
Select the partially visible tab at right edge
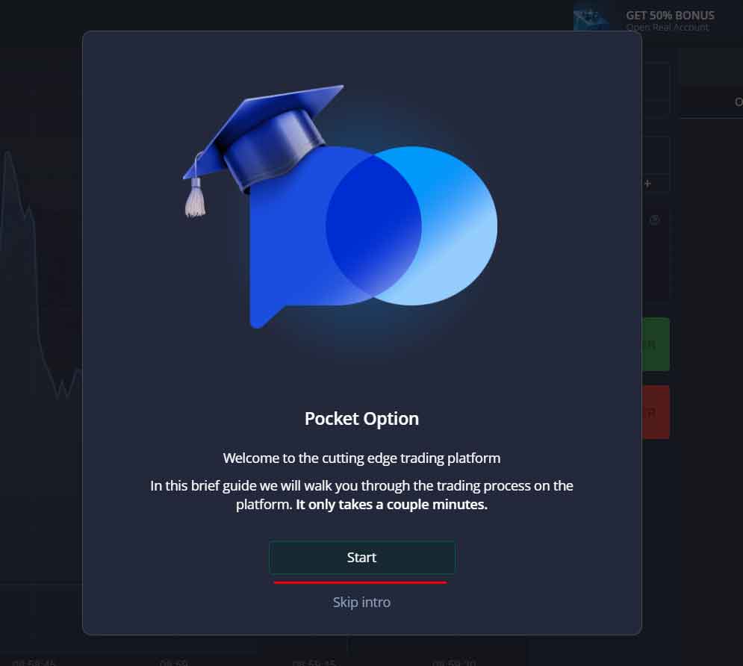click(738, 102)
